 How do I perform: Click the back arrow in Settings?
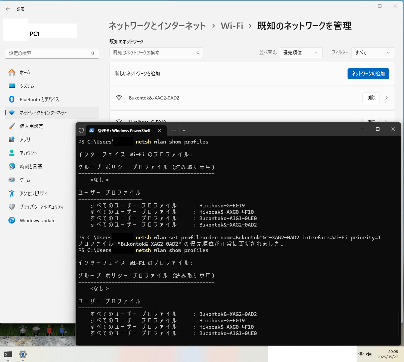[8, 9]
